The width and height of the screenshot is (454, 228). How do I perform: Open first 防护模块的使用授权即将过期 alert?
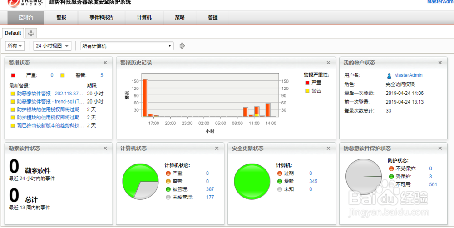(x=48, y=109)
